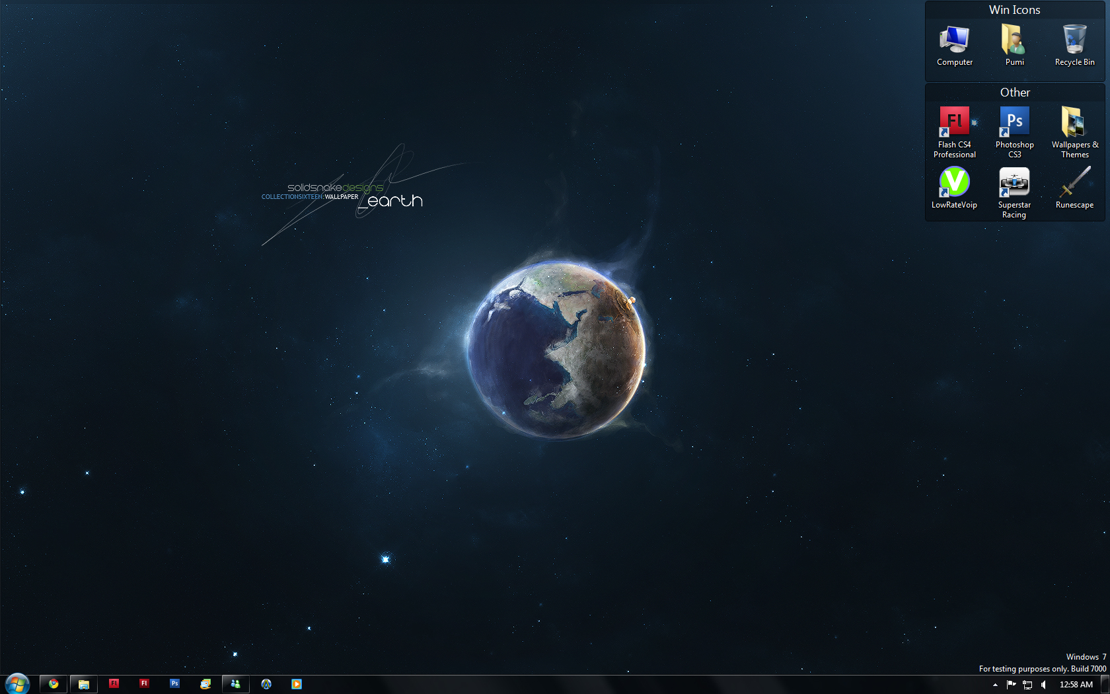Launch the Flash CS4 Professional desktop shortcut

pyautogui.click(x=954, y=132)
